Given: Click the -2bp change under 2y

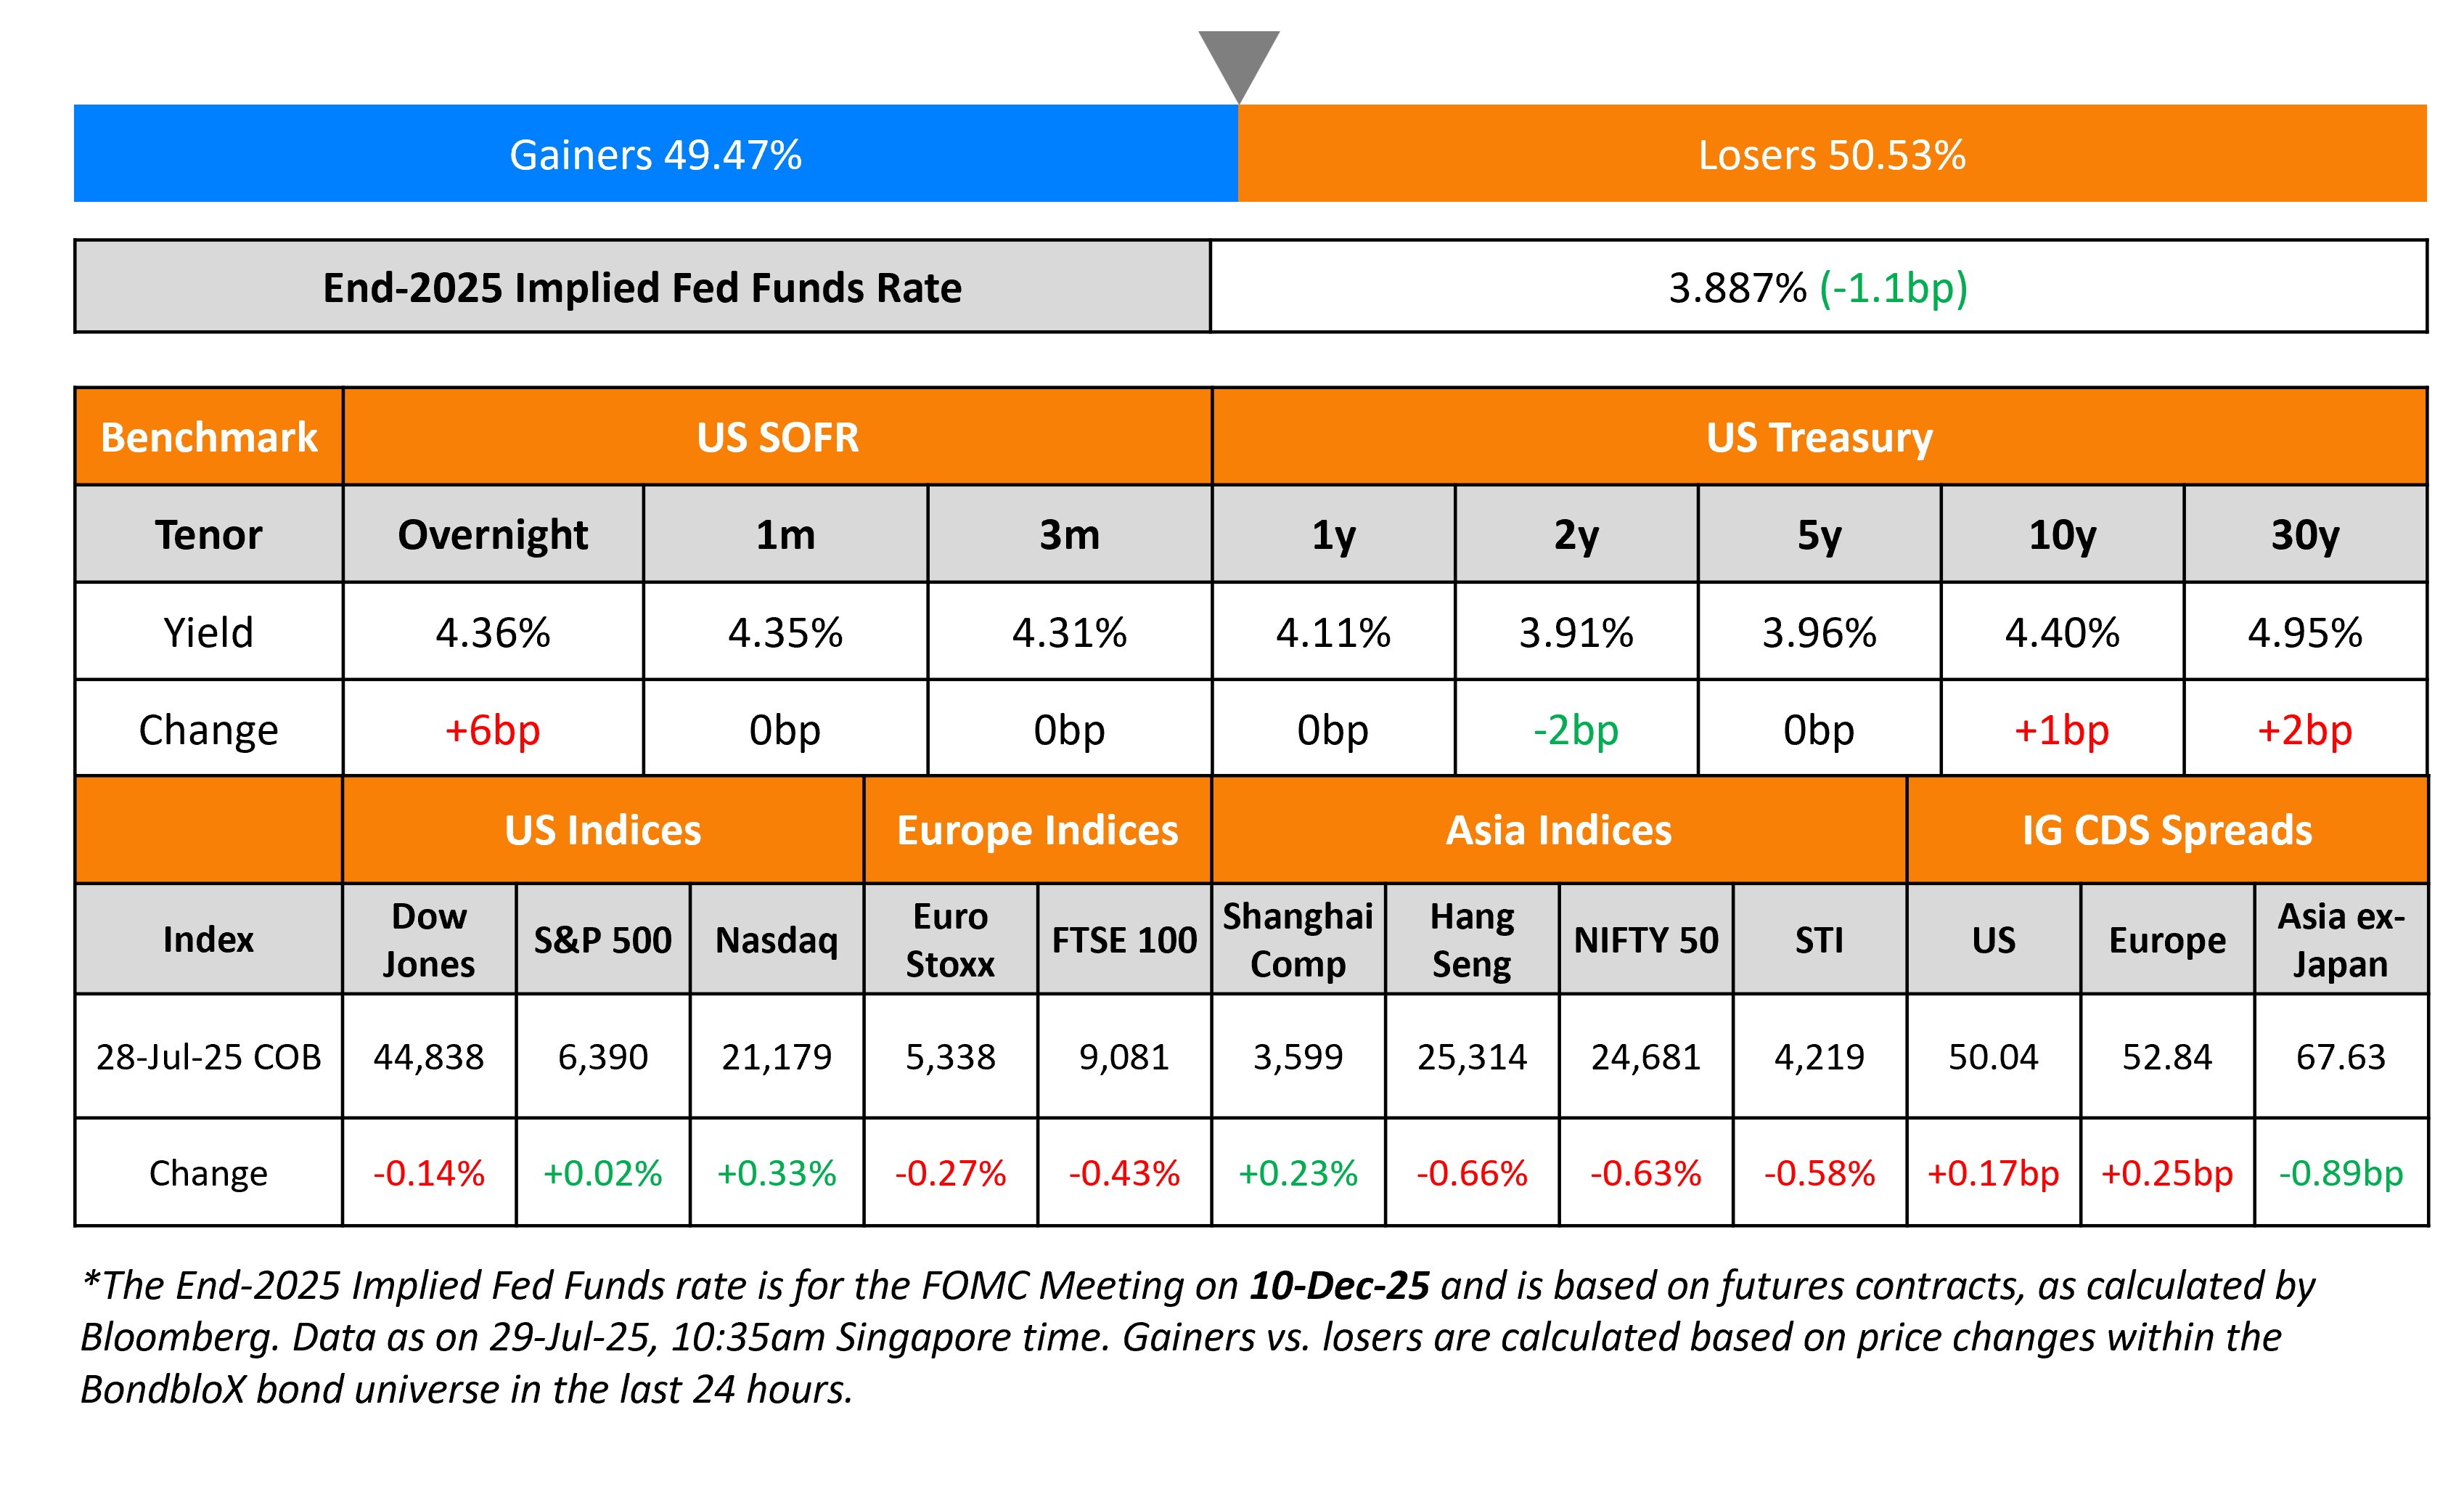Looking at the screenshot, I should coord(1575,730).
